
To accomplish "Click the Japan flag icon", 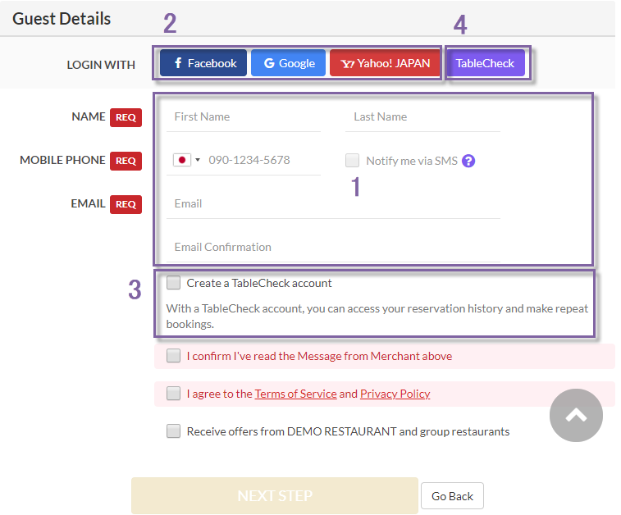I will point(181,160).
